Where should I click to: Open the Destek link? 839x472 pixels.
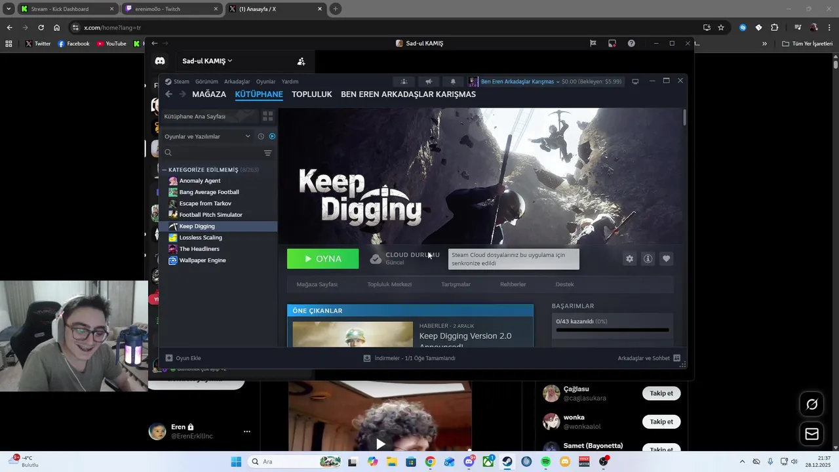pos(564,285)
